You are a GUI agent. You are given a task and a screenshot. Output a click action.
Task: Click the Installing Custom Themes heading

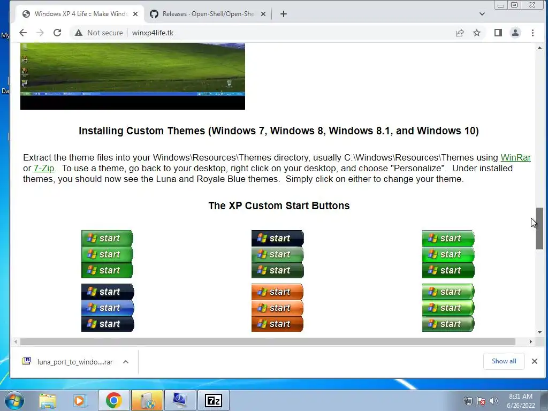click(x=278, y=131)
